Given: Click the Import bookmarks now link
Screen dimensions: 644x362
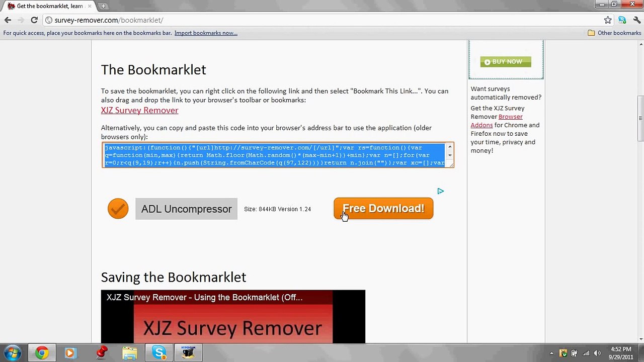Looking at the screenshot, I should [x=206, y=33].
